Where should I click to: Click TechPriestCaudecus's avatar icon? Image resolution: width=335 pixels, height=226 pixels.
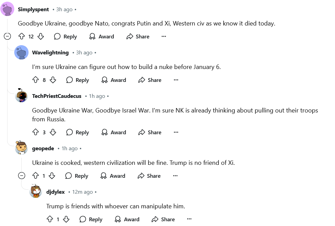(x=21, y=96)
